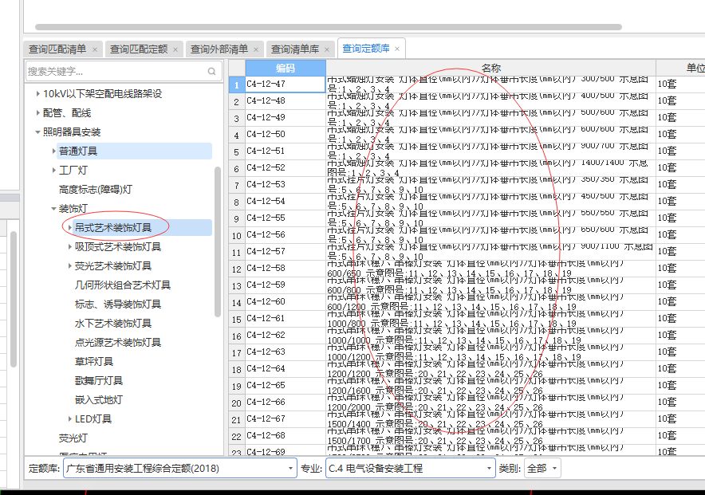The width and height of the screenshot is (705, 495).
Task: Select quota code C4-12-47
Action: (285, 84)
